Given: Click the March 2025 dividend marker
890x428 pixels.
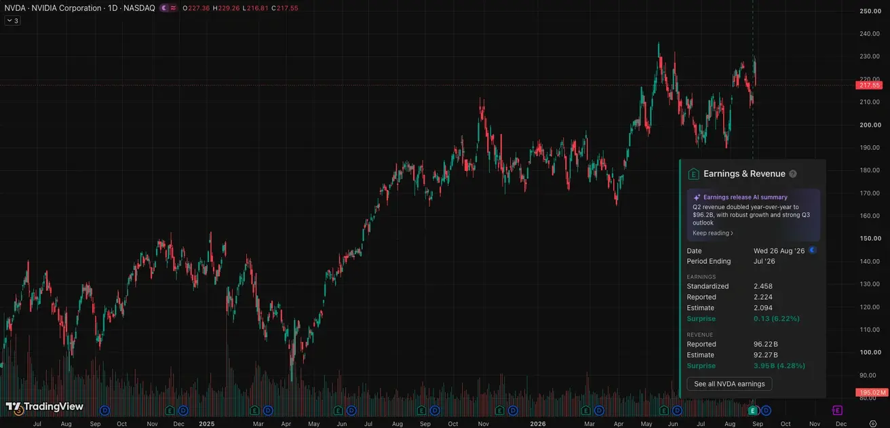Looking at the screenshot, I should click(x=268, y=410).
